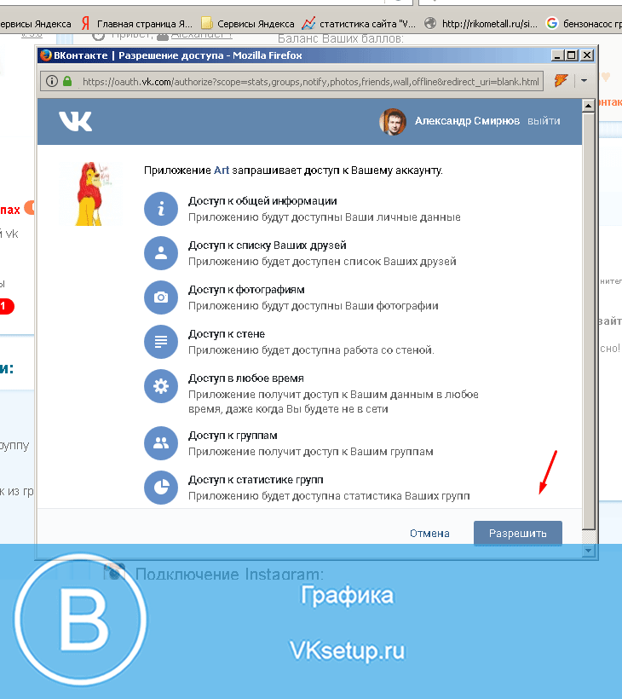Click 'Доступ к статистике групп' heading
Viewport: 622px width, 699px height.
click(256, 480)
